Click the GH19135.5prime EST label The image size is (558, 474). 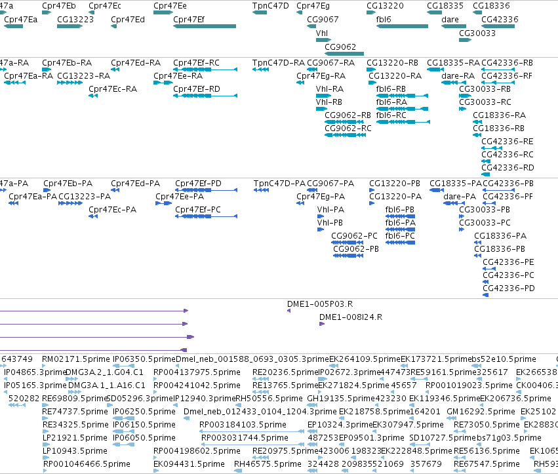[340, 398]
